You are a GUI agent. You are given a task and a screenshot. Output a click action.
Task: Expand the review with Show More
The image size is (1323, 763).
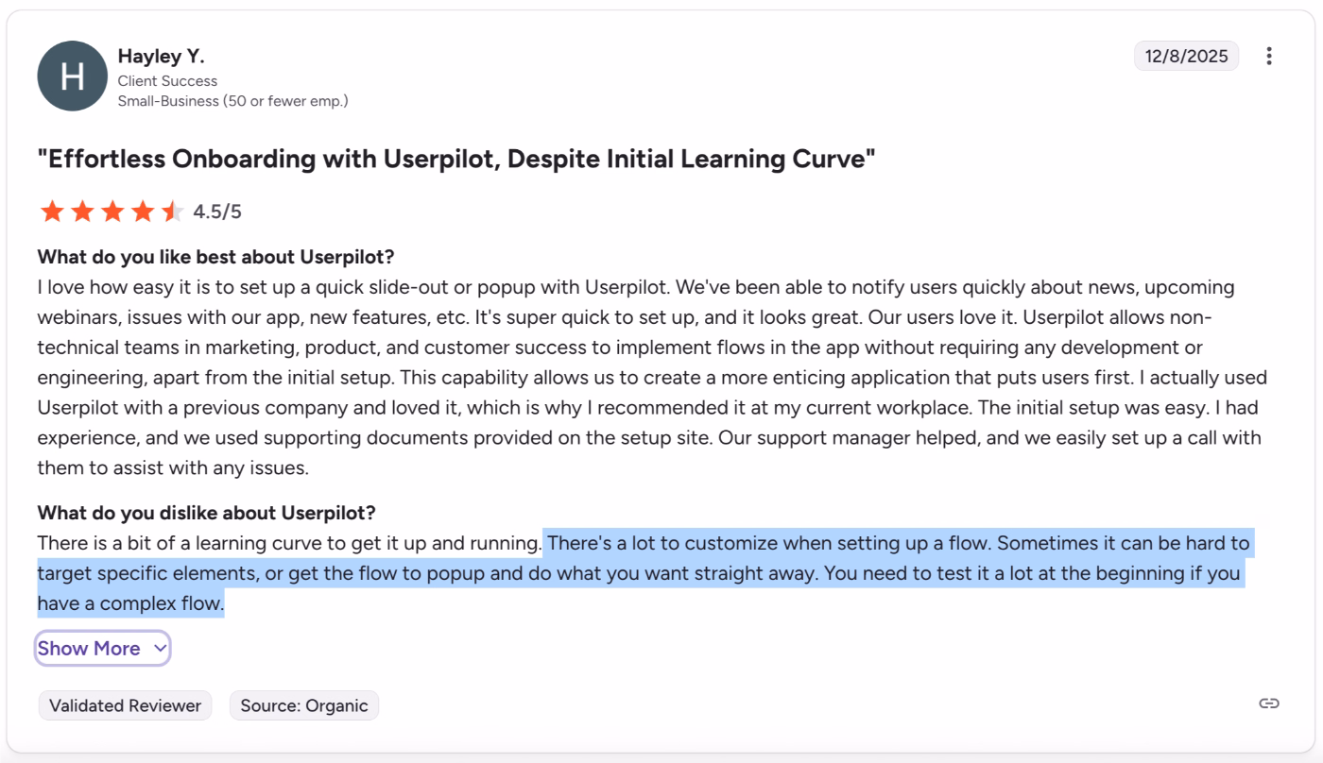91,648
